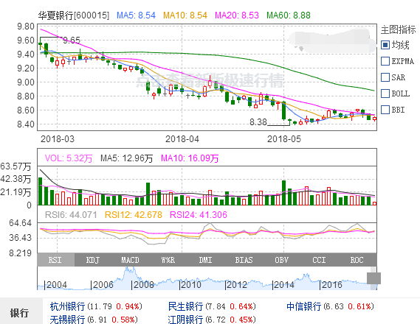This screenshot has width=420, height=324.
Task: Enable the SAR indicator checkbox
Action: (x=385, y=77)
